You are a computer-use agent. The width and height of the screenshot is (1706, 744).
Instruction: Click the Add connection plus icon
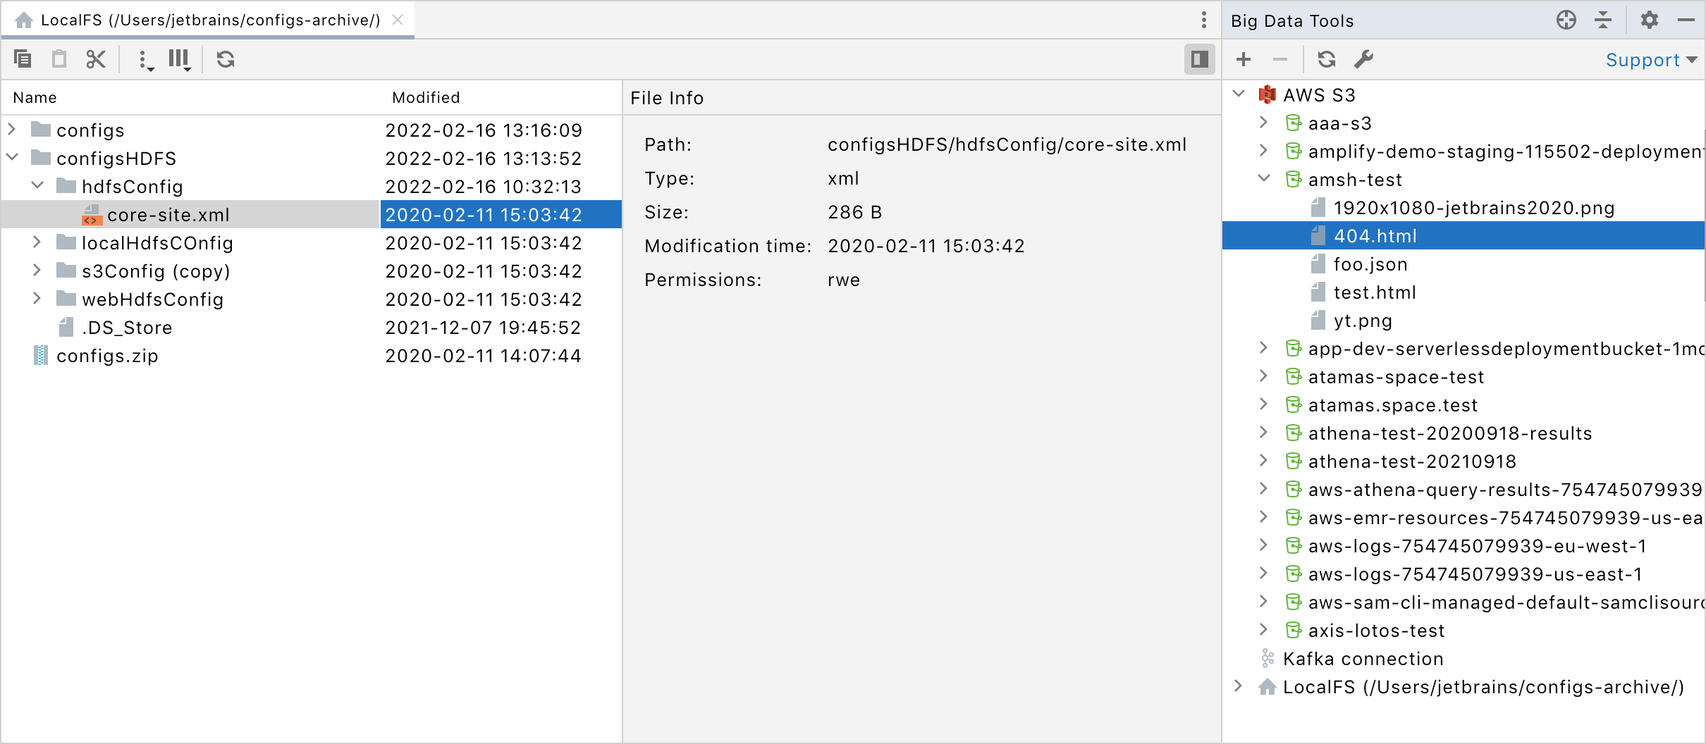coord(1242,59)
